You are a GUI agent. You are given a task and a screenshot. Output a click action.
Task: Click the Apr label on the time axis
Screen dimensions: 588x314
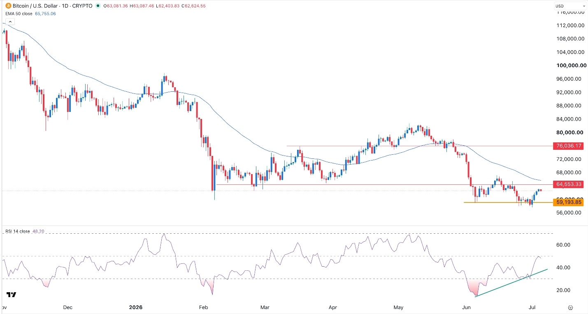point(332,307)
